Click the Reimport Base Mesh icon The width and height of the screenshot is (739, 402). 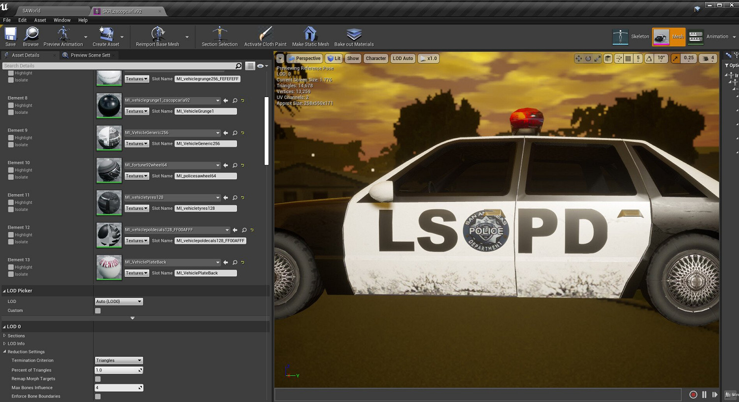pos(158,34)
